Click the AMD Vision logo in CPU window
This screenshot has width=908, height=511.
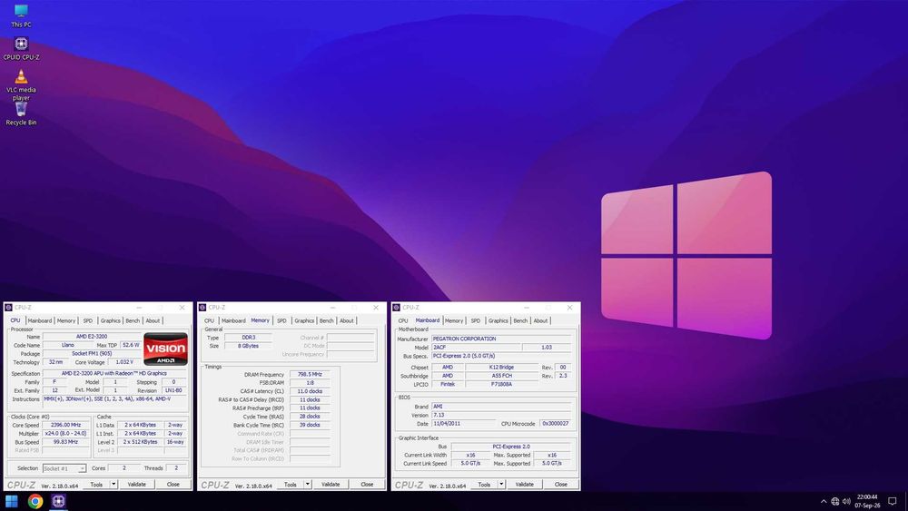tap(165, 349)
